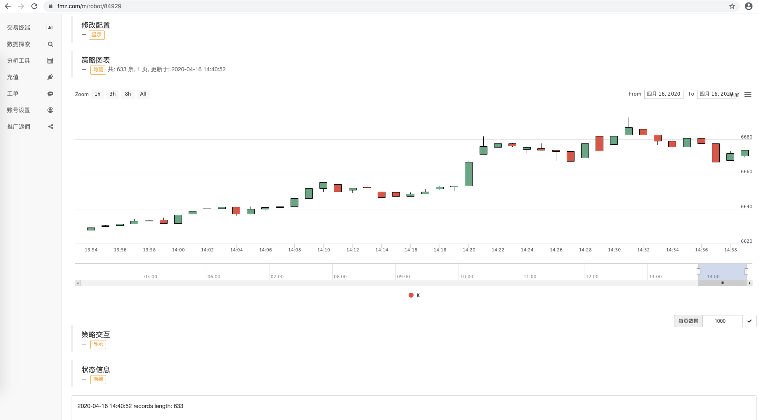
Task: Hide the strategy chart section
Action: [98, 70]
